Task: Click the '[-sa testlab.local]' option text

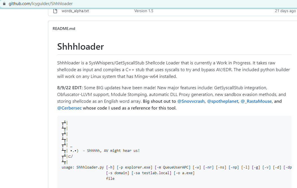Action: click(151, 173)
